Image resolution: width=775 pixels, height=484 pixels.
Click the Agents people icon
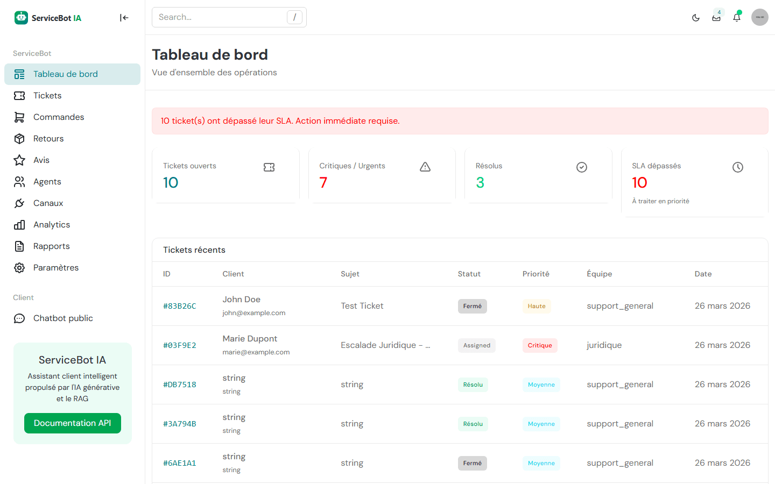pos(19,182)
